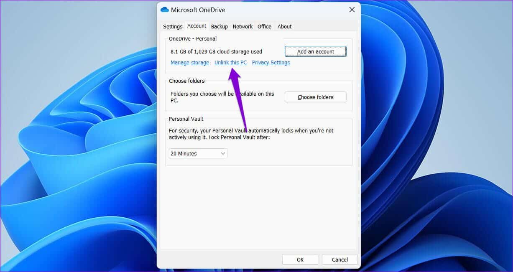Click the Add an account button
This screenshot has width=513, height=272.
pyautogui.click(x=316, y=51)
